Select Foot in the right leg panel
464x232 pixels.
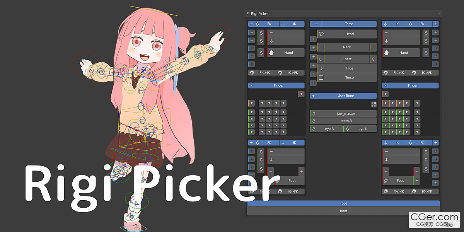(397, 181)
